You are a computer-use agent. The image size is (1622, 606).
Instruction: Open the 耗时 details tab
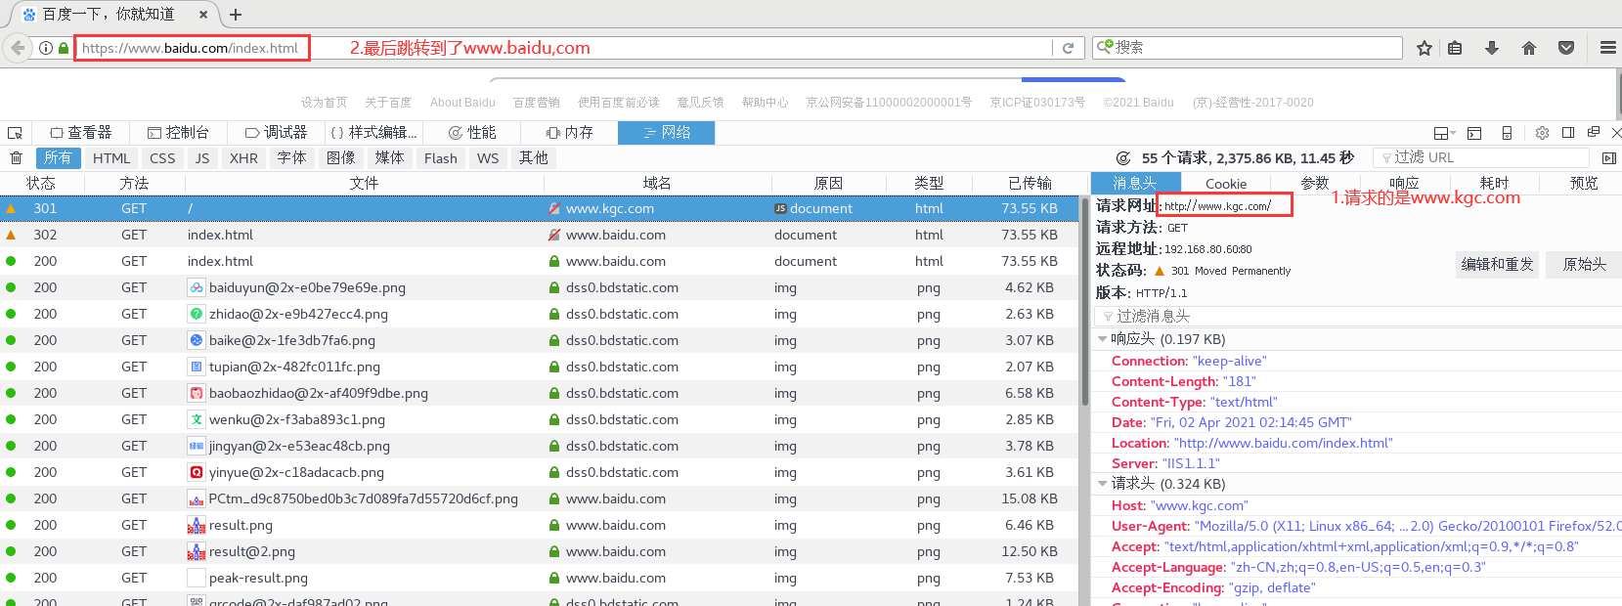click(x=1494, y=183)
